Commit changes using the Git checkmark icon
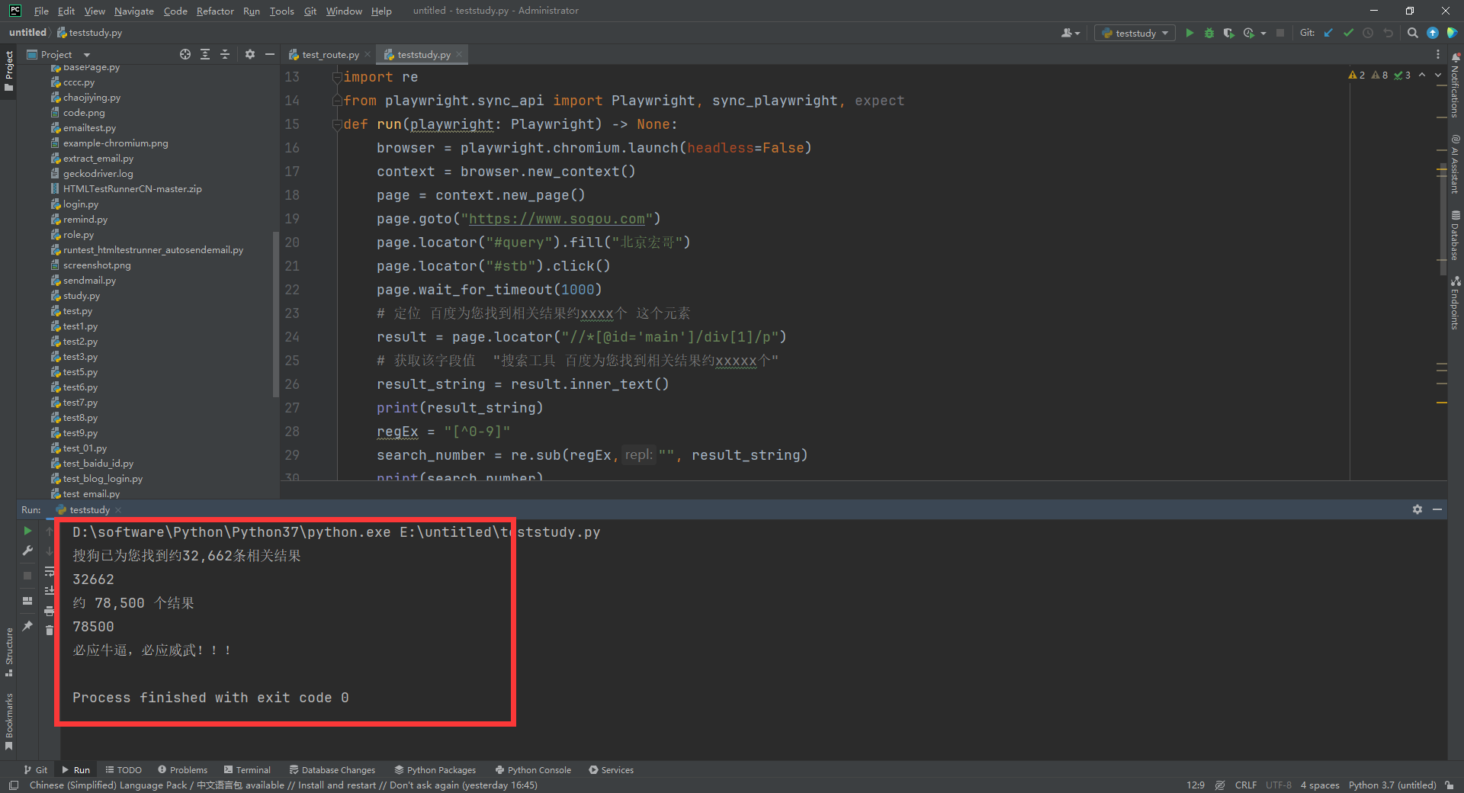This screenshot has height=793, width=1464. (1348, 33)
